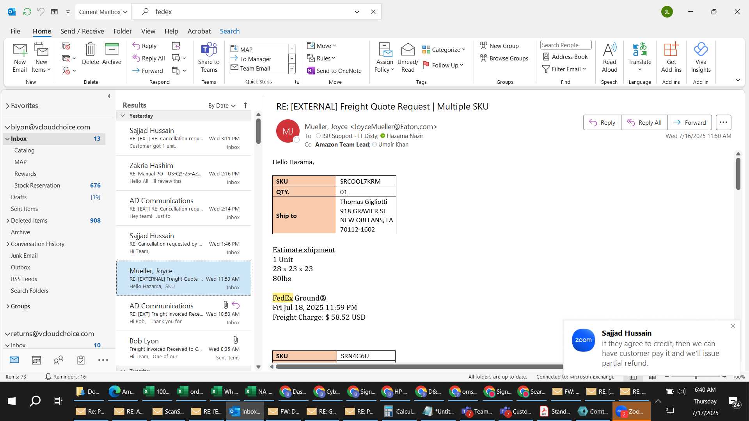Click Reply All in the reading pane

click(644, 122)
